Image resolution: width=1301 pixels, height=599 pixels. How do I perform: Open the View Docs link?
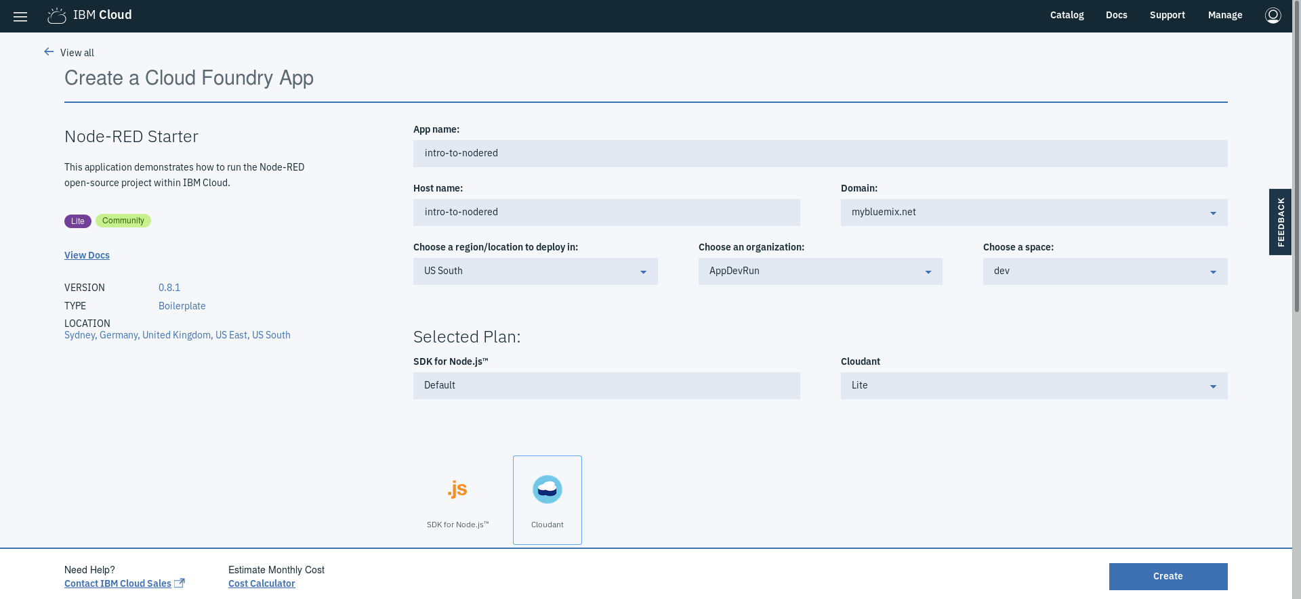tap(87, 255)
